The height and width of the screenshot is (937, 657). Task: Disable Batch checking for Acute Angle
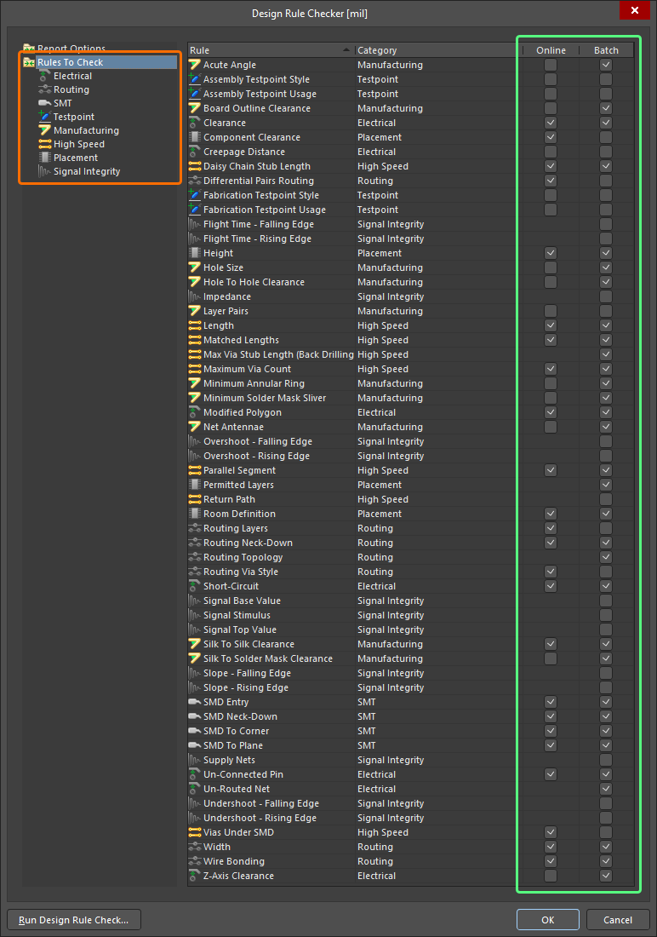(x=606, y=65)
